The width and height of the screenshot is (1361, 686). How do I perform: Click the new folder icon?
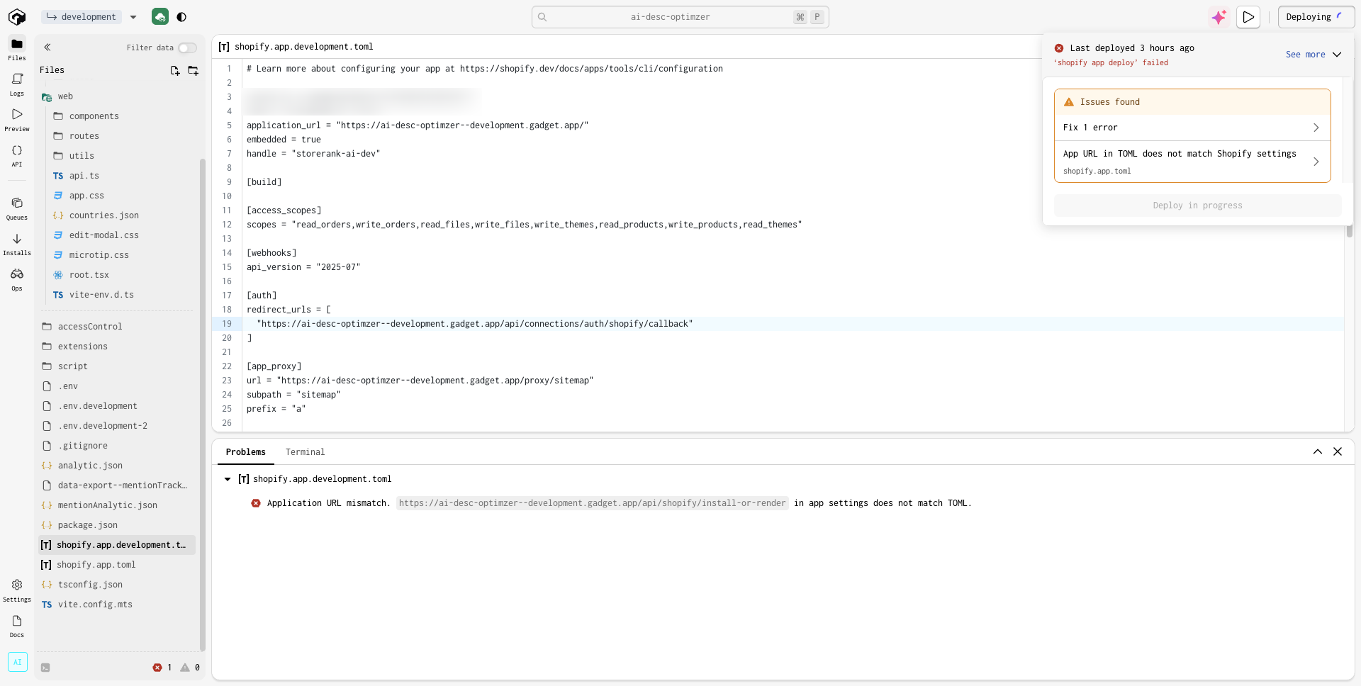click(193, 70)
